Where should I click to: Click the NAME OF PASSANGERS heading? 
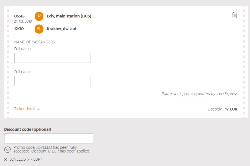pos(34,42)
